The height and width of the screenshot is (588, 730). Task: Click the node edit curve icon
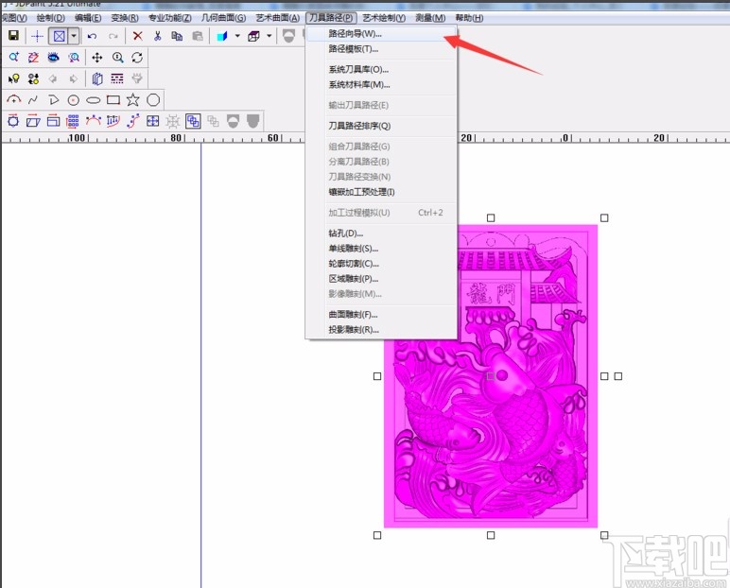point(93,121)
